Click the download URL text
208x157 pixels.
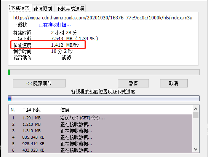pos(103,17)
